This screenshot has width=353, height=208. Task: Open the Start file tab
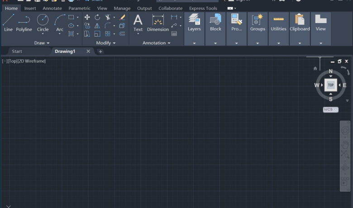(17, 51)
